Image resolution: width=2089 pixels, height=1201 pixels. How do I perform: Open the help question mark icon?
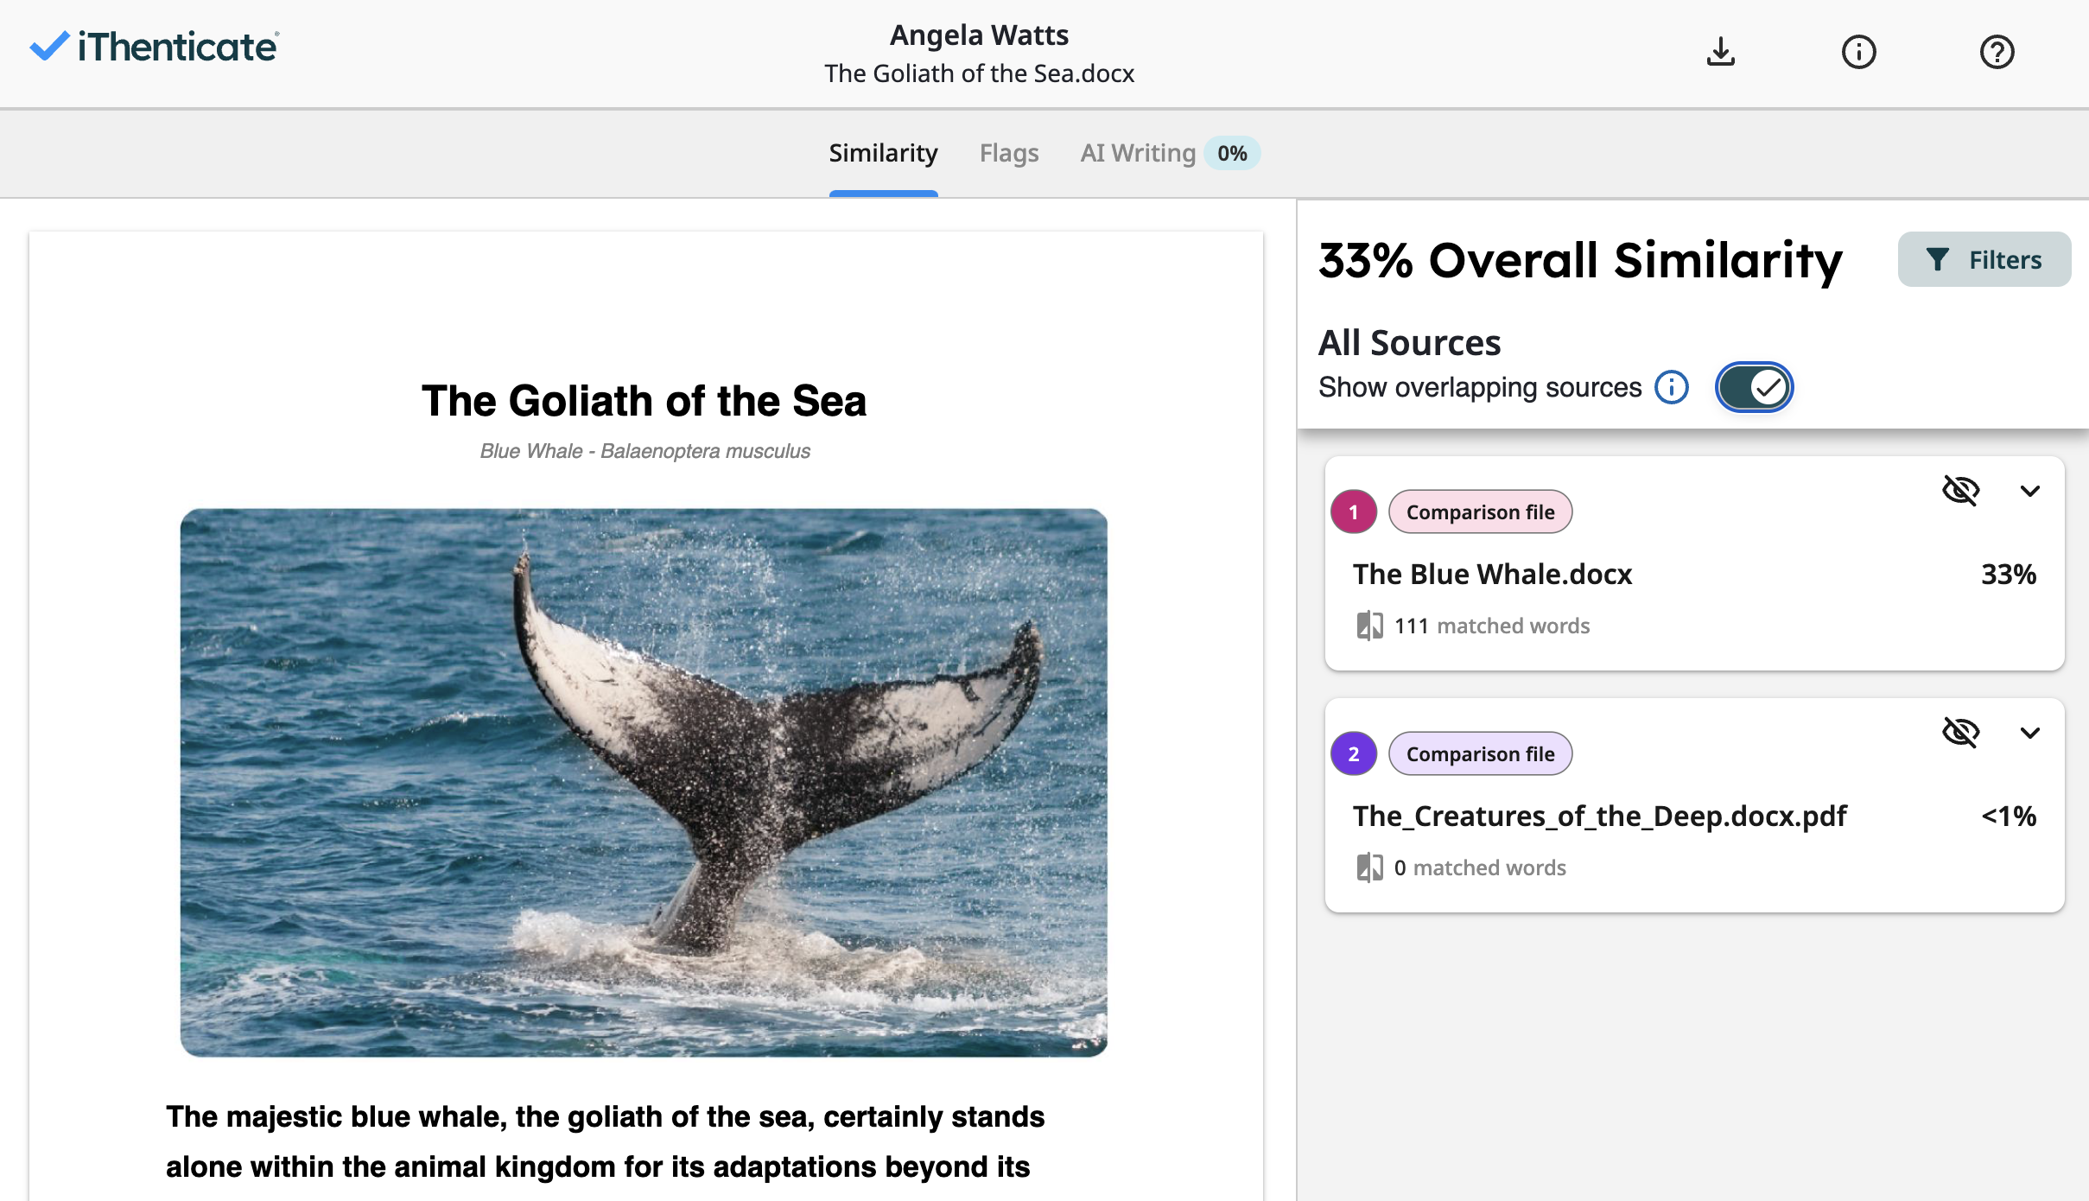click(1997, 52)
